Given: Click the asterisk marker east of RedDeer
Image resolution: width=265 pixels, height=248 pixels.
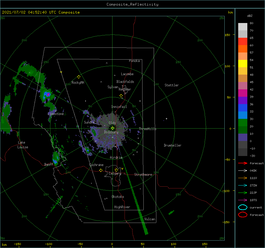Looking at the screenshot, I should pyautogui.click(x=140, y=101).
